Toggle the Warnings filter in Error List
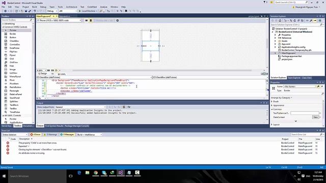This screenshot has height=183, width=326. [50, 135]
